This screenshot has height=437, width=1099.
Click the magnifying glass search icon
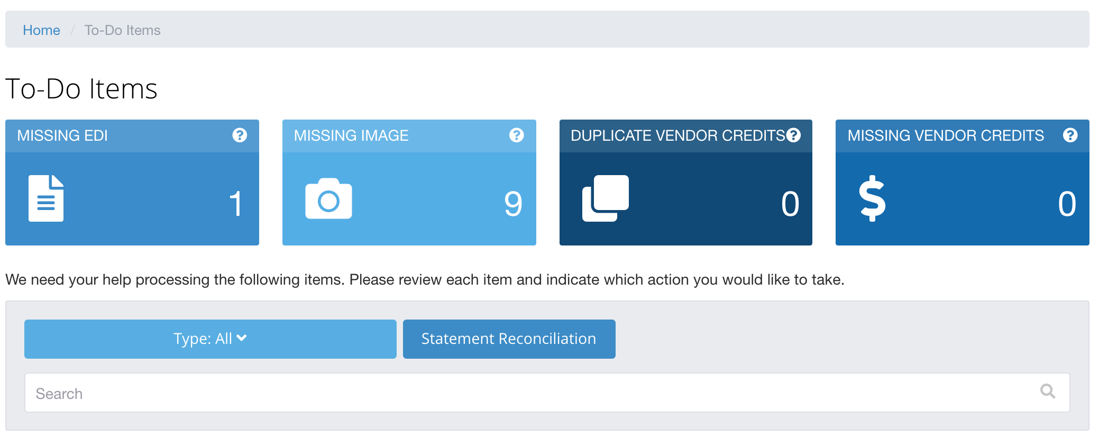(1047, 392)
